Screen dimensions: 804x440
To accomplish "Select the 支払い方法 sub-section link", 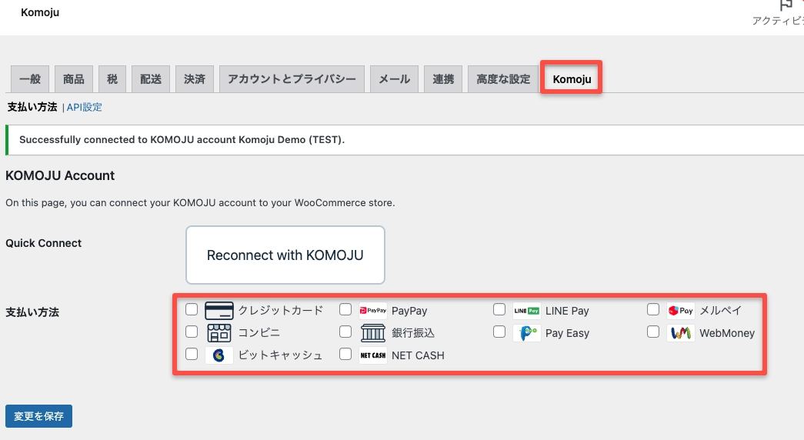I will [32, 107].
